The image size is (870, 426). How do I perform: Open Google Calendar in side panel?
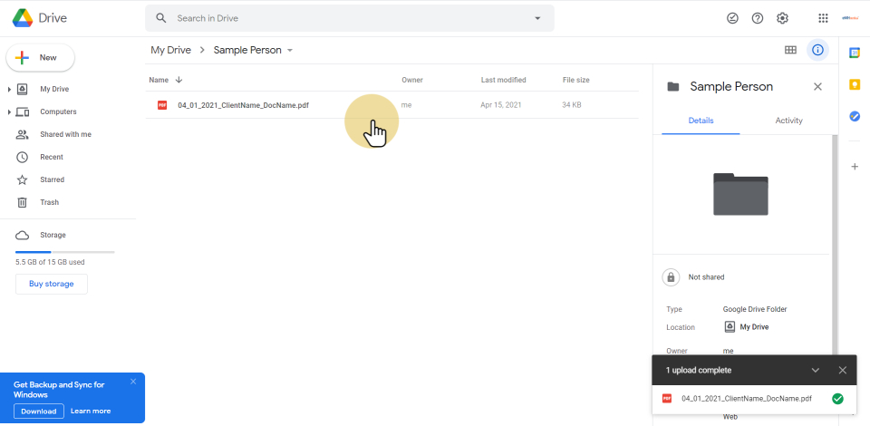(854, 53)
